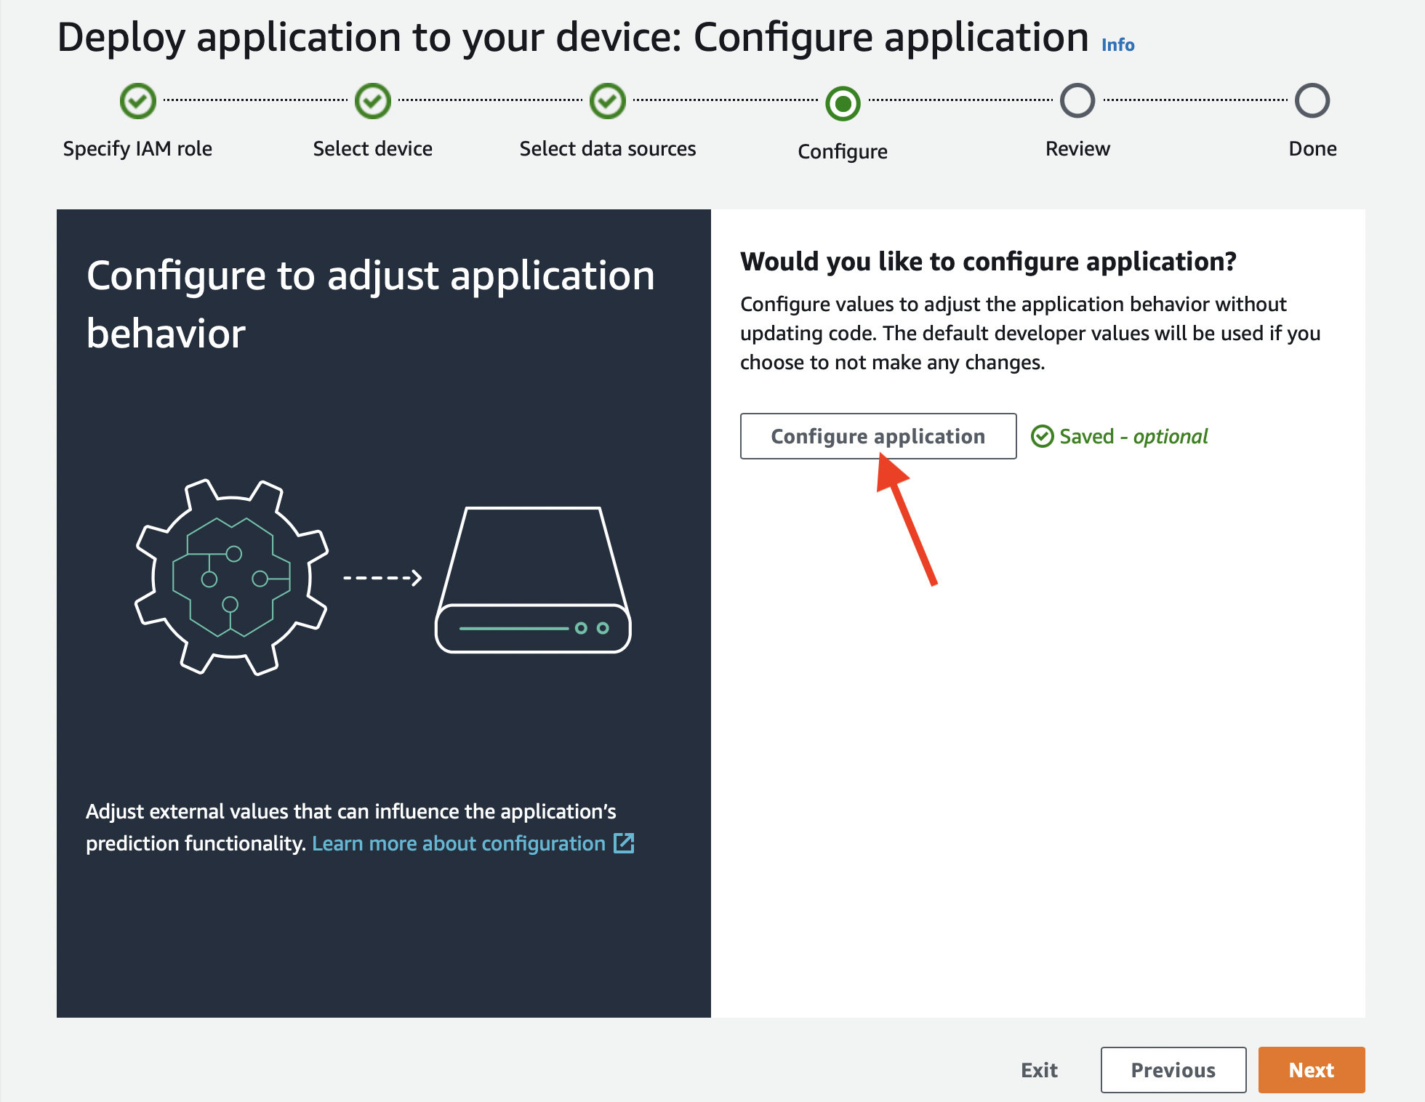Click the Configure application button
Image resolution: width=1425 pixels, height=1102 pixels.
[878, 436]
